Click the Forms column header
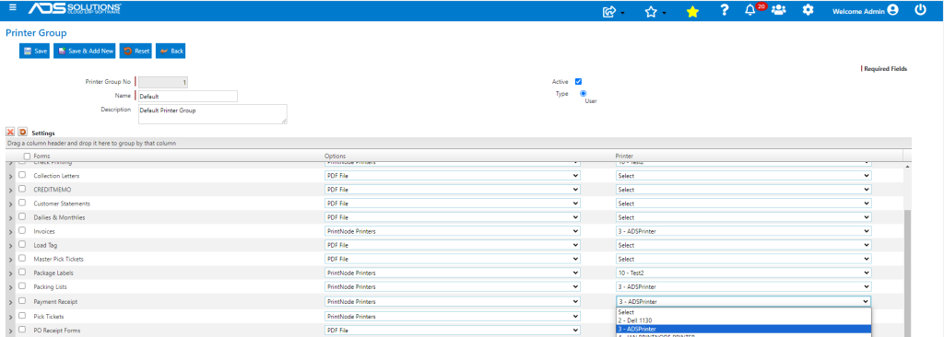Viewport: 944px width, 337px height. (x=42, y=157)
